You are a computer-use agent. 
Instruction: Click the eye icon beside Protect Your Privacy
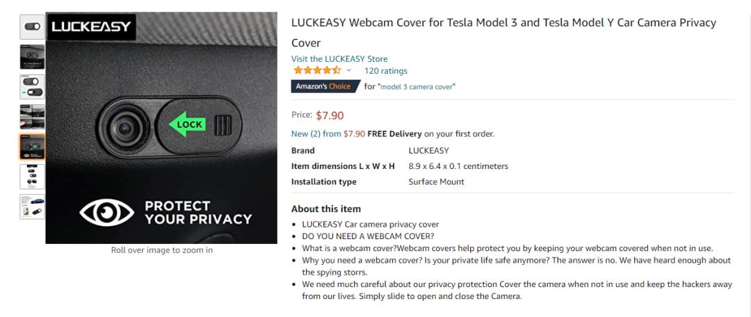pos(106,213)
